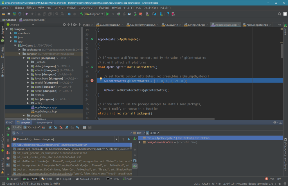
Task: Click the Search Everywhere magnifier icon
Action: tap(280, 14)
